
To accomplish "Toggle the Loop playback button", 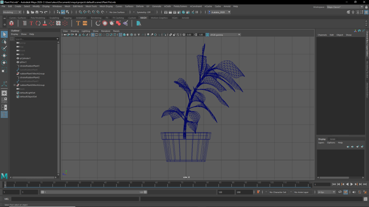I will [339, 192].
